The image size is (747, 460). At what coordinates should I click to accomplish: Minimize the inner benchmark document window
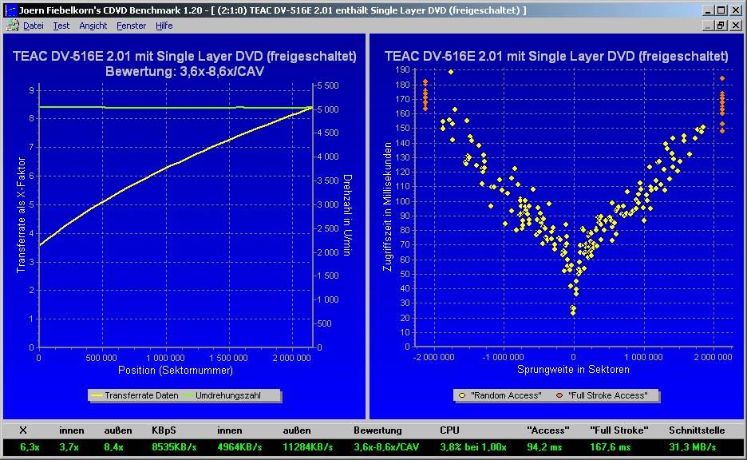[x=709, y=26]
